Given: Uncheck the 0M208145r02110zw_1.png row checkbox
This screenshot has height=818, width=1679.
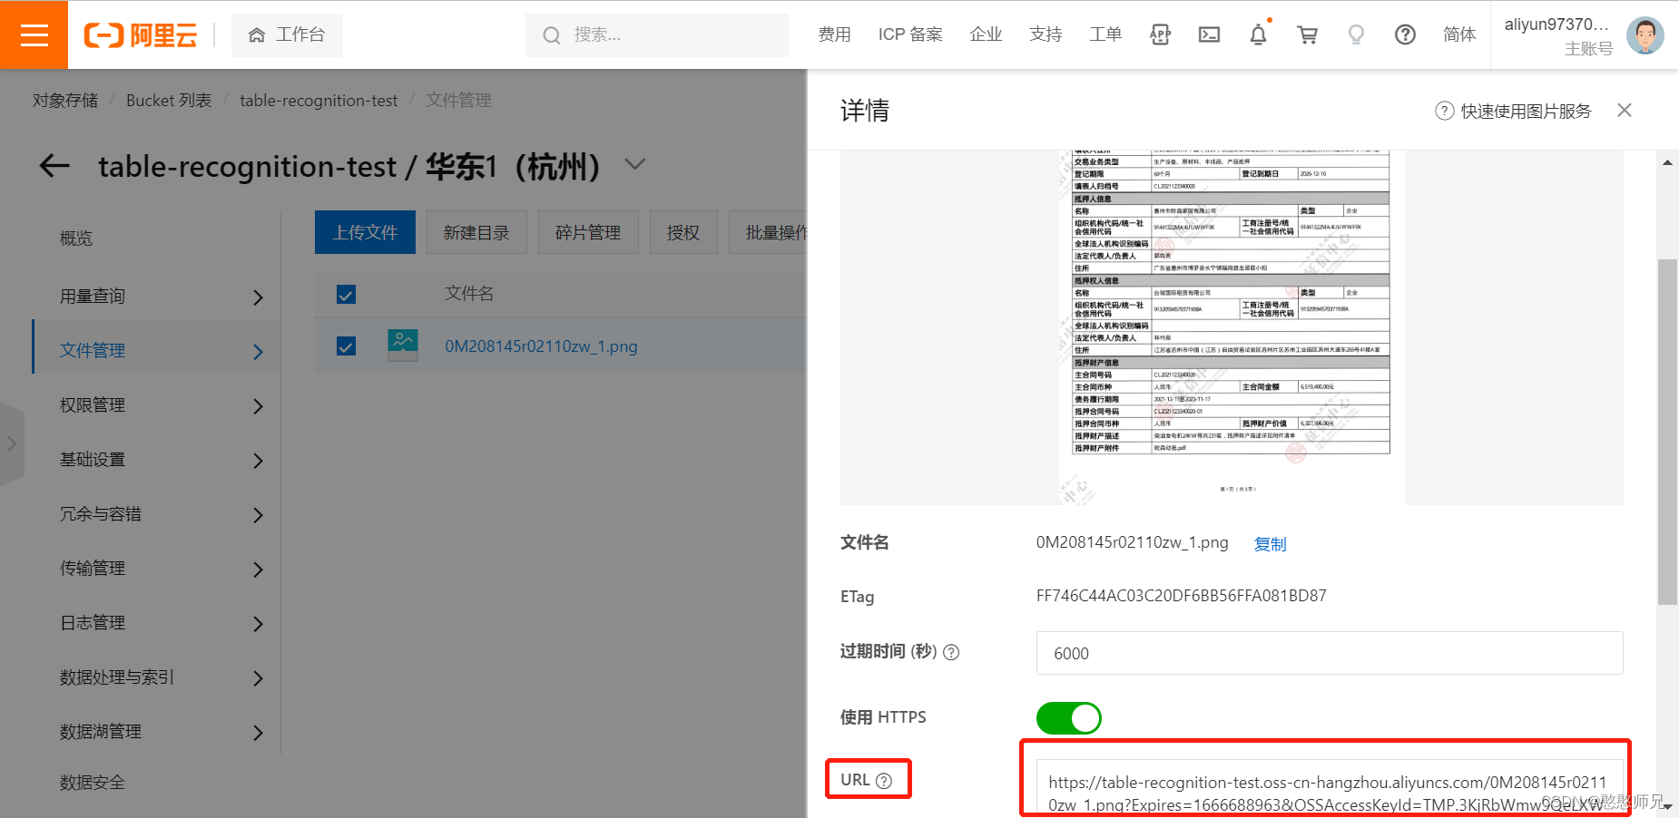Looking at the screenshot, I should tap(346, 346).
